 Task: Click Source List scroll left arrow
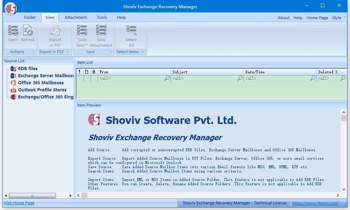tap(6, 196)
